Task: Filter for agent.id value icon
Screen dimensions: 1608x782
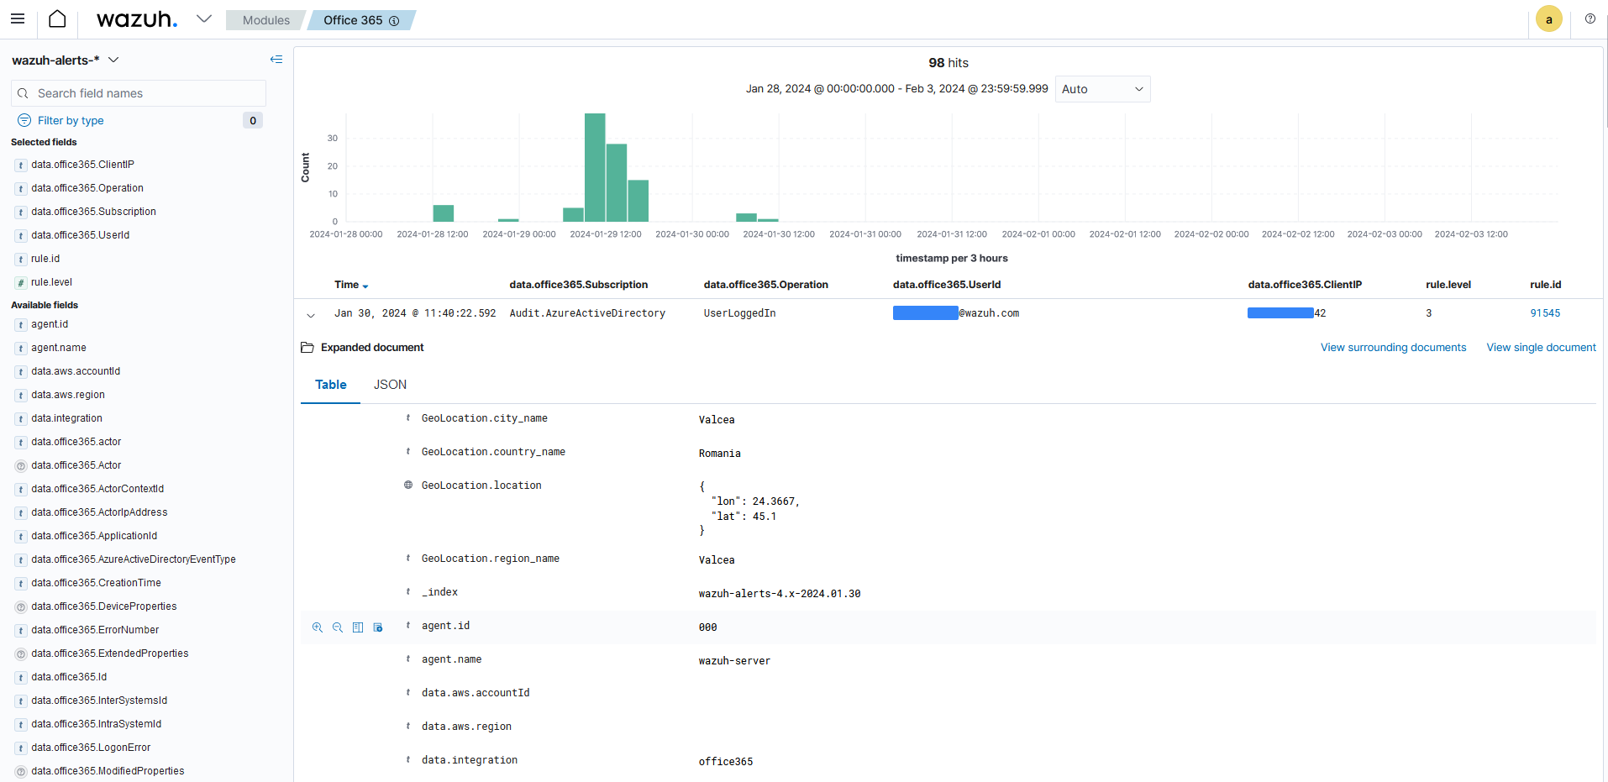Action: [x=318, y=627]
